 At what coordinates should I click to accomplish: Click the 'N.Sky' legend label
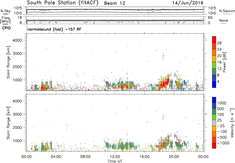pyautogui.click(x=6, y=11)
